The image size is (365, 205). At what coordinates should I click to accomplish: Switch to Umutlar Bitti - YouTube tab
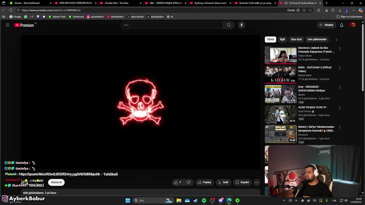coord(121,3)
